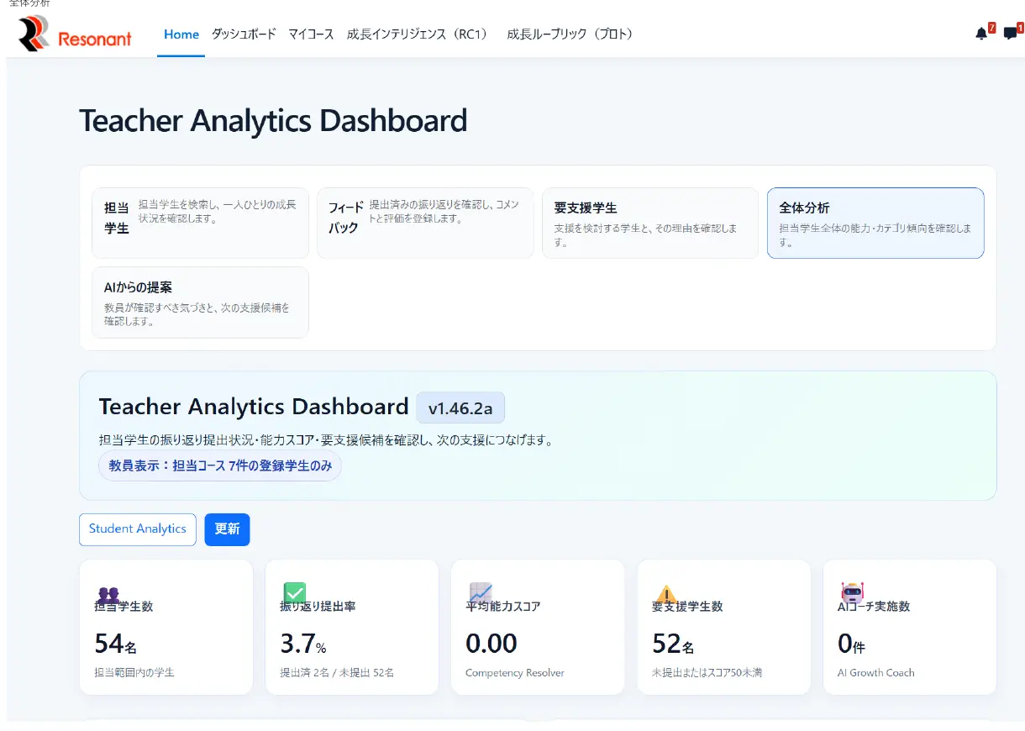Click the 未提出またはスコア50未満 caption
This screenshot has height=731, width=1025.
[707, 673]
